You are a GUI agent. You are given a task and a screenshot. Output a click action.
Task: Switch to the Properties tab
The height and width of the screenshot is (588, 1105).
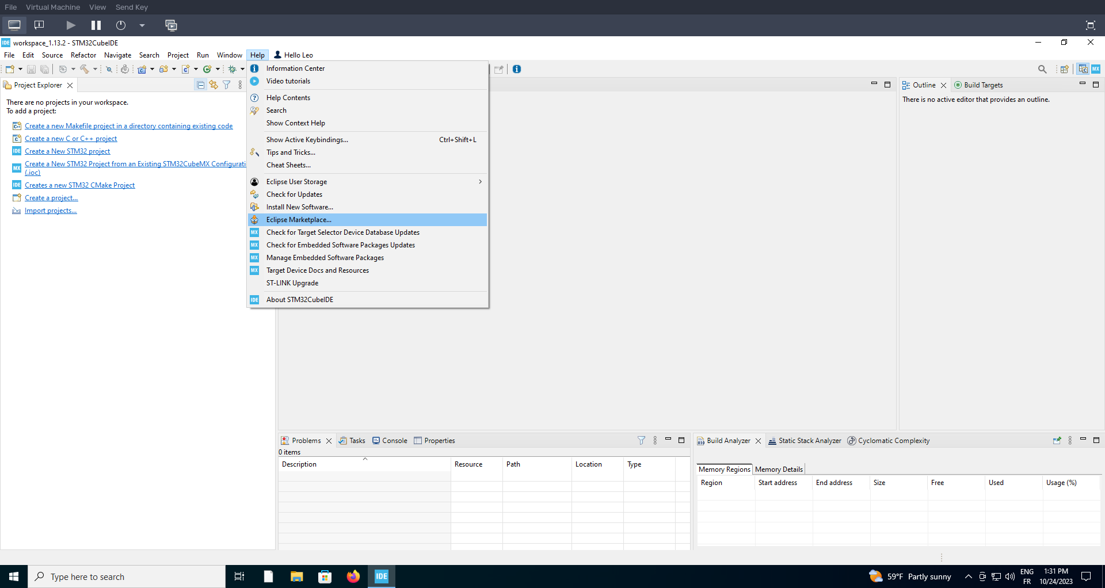point(435,441)
